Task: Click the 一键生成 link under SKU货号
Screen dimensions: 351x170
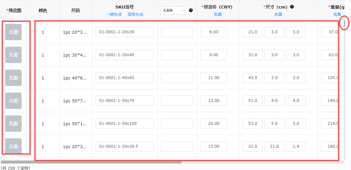Action: 114,14
